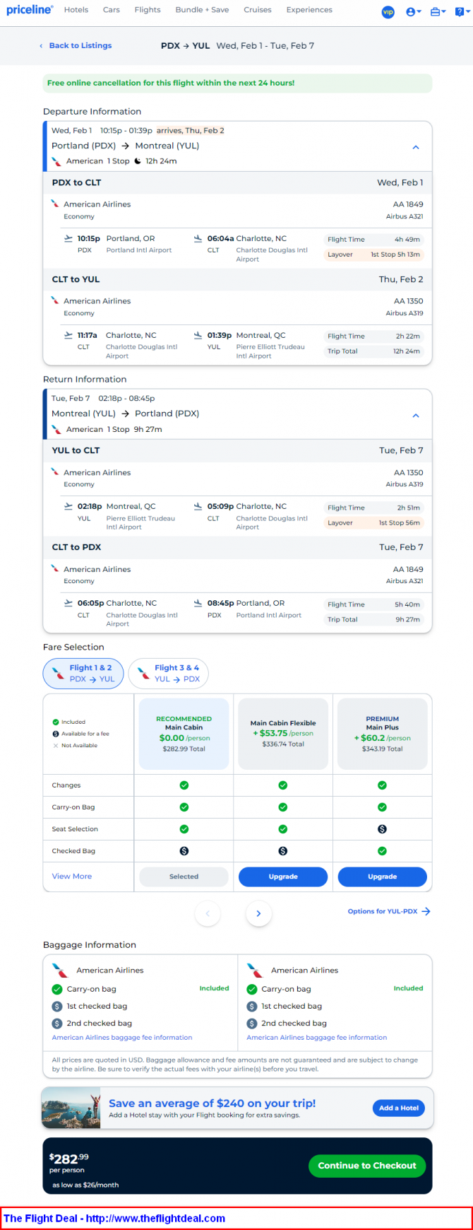Click the previous carousel arrow under fares
Image resolution: width=473 pixels, height=1230 pixels.
208,913
